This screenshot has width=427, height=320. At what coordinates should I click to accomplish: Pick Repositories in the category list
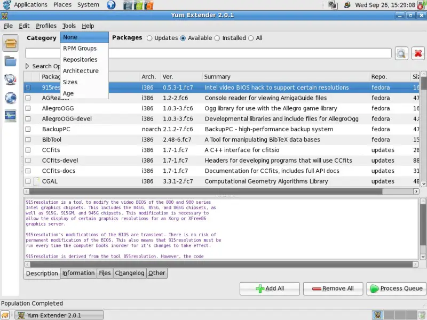[x=80, y=60]
